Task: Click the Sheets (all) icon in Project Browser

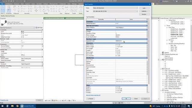Action: (163, 69)
